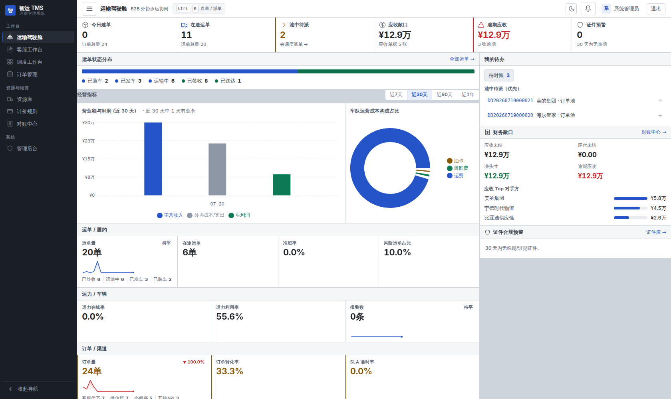This screenshot has width=671, height=399.
Task: Follow the 去调度派单 link
Action: point(294,44)
